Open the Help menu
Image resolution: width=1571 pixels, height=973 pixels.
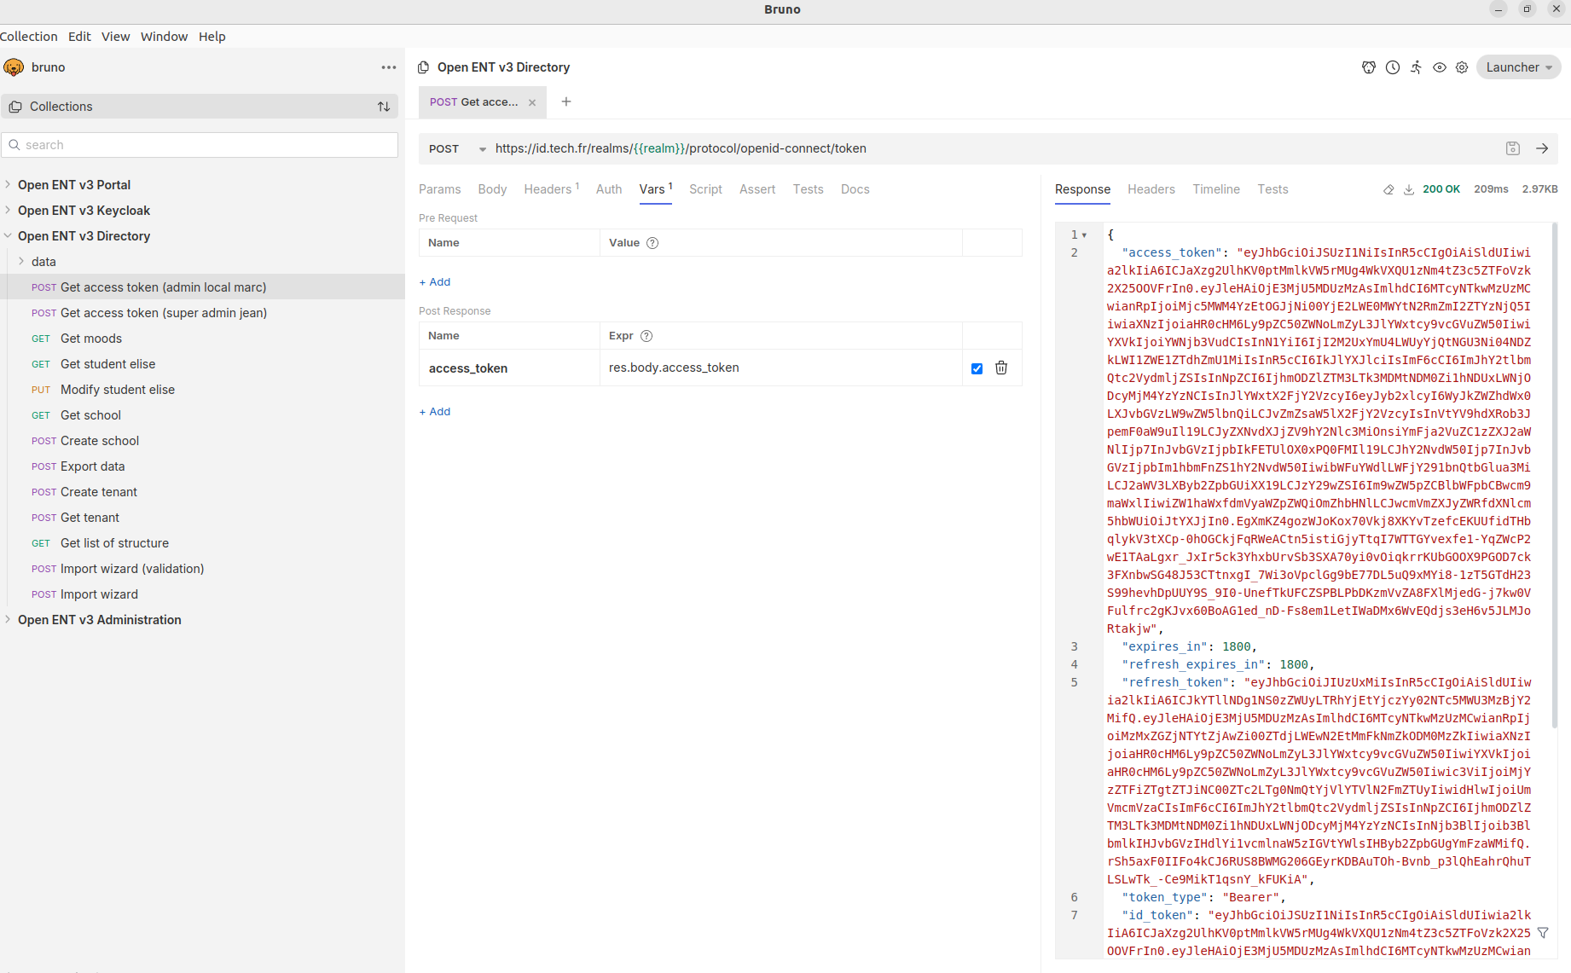point(212,37)
